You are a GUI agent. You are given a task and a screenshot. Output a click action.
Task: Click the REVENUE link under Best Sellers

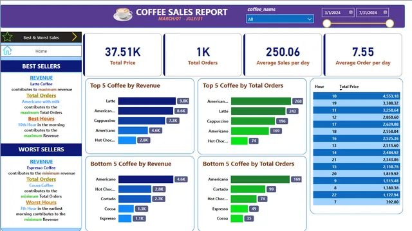[41, 78]
